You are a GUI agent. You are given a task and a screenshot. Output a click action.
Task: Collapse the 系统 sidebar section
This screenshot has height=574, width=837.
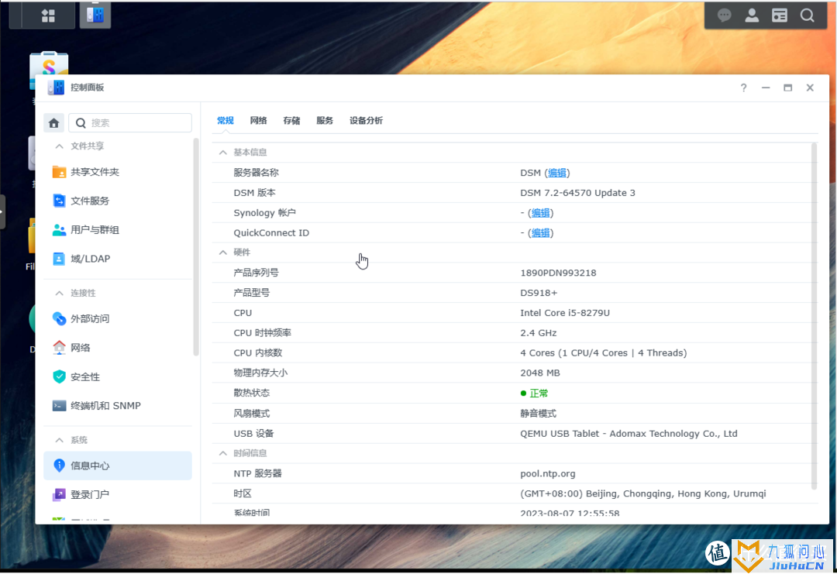pos(59,440)
